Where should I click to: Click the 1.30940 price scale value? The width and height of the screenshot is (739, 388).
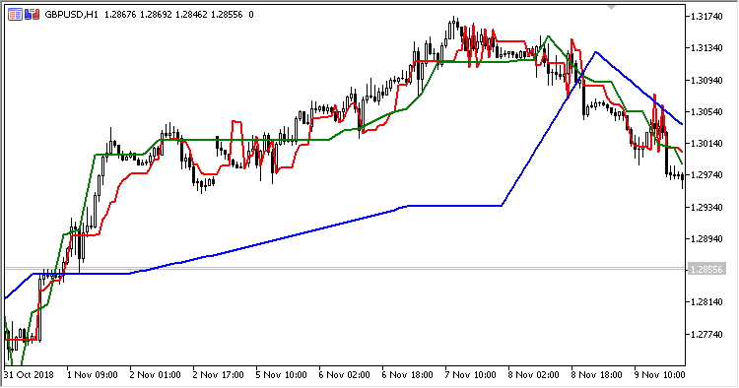tap(706, 80)
